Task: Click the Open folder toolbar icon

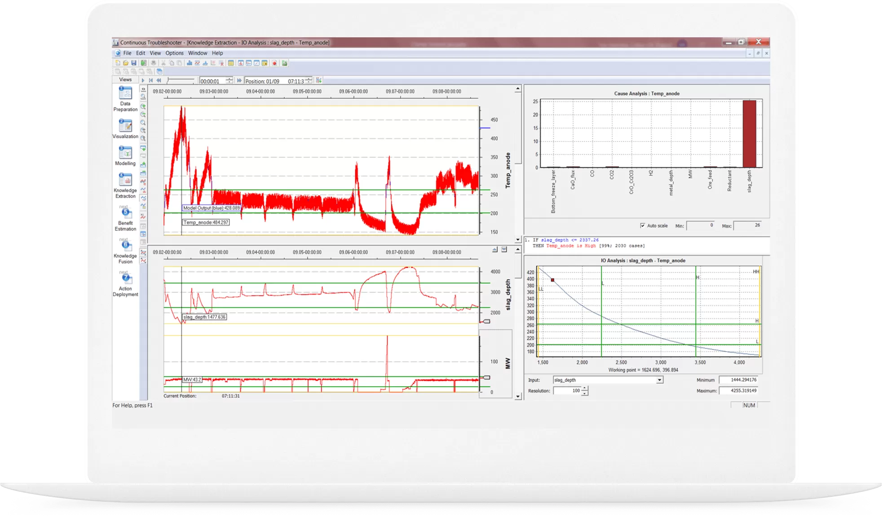Action: coord(125,63)
